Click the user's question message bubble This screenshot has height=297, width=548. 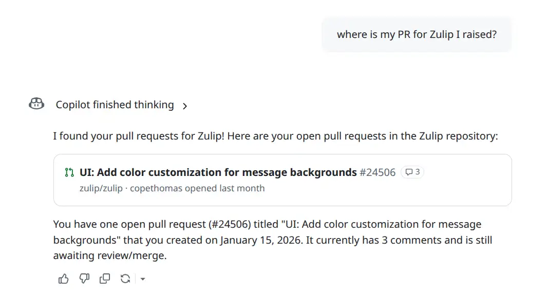click(x=416, y=34)
